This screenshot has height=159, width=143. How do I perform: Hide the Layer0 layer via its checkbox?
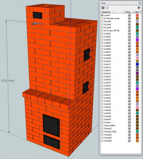(x=129, y=16)
